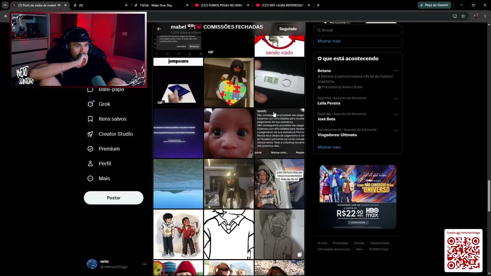491x276 pixels.
Task: Open the sendo viado image thumbnail
Action: 280,46
